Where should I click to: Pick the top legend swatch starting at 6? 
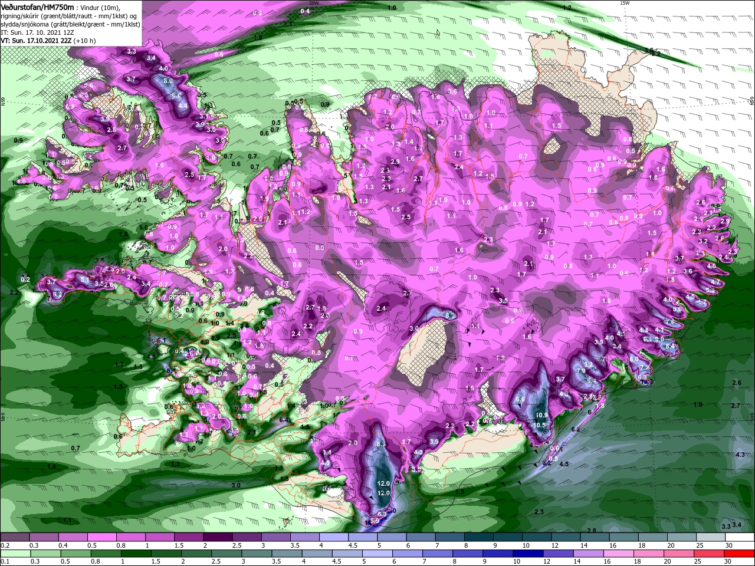421,538
